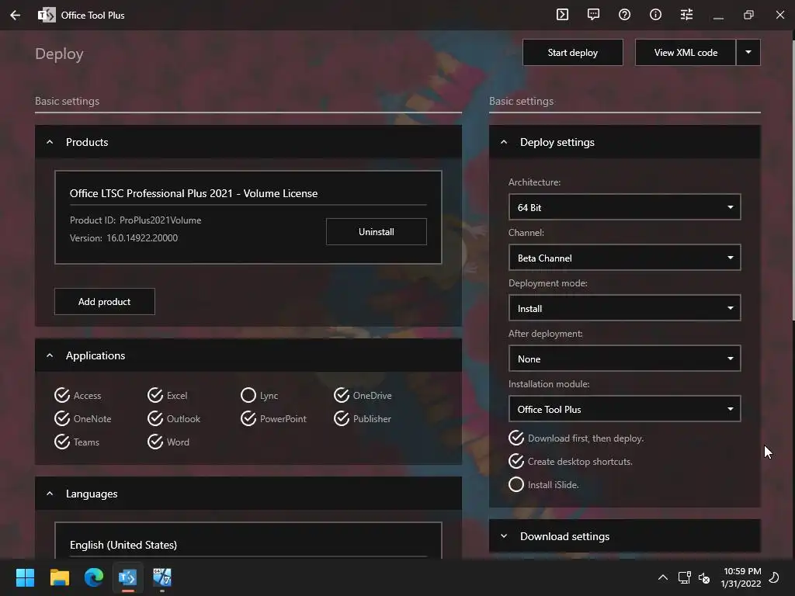Click Office Tool Plus taskbar icon
Image resolution: width=795 pixels, height=596 pixels.
(128, 577)
